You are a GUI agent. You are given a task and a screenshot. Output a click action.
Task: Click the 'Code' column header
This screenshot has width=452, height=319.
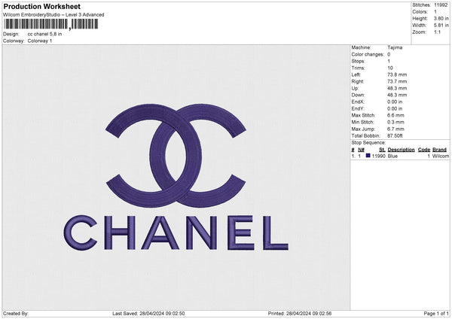click(x=423, y=150)
